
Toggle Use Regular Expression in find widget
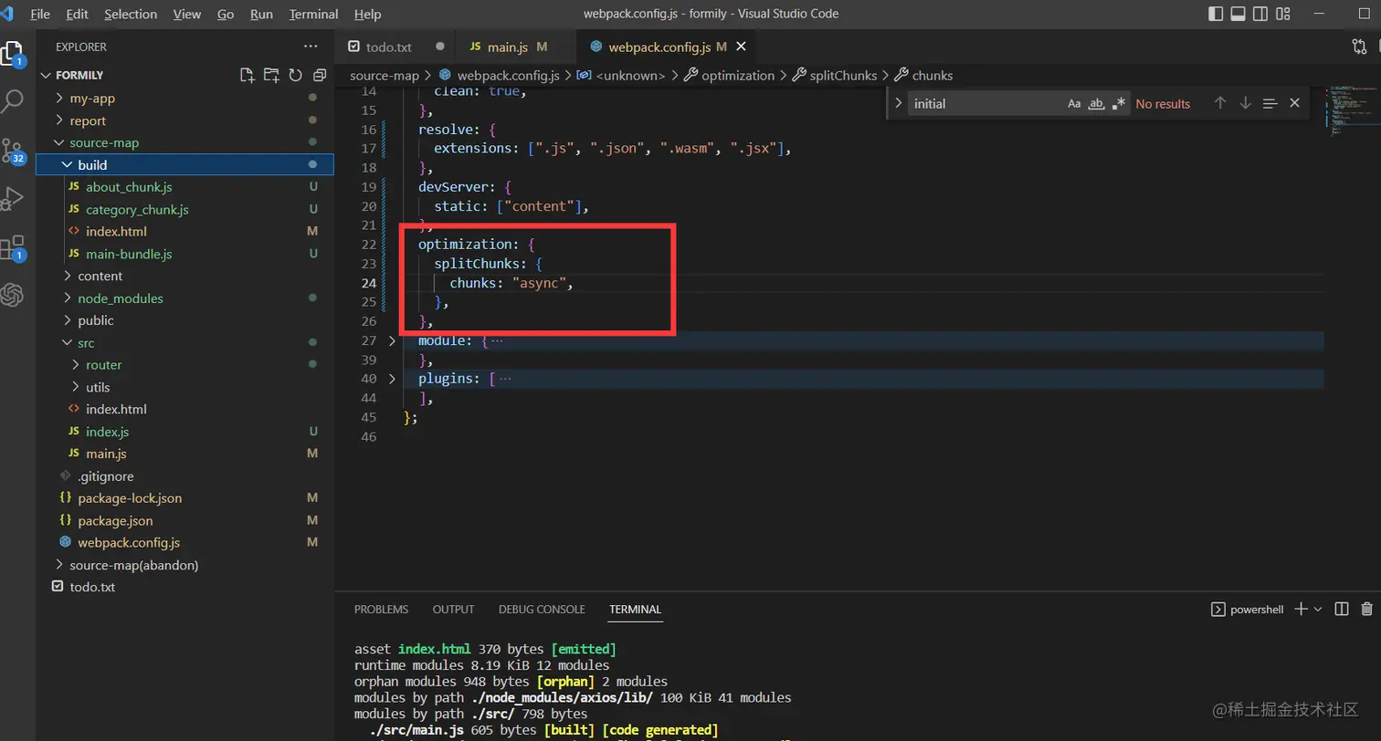coord(1119,103)
